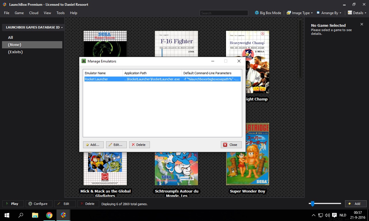Select Mick & Mack Global Gladiators cover
The width and height of the screenshot is (369, 221).
click(x=105, y=168)
